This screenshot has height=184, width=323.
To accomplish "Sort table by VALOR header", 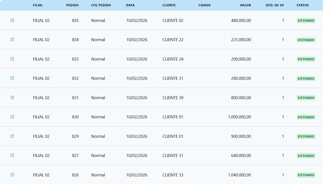I will (x=245, y=5).
